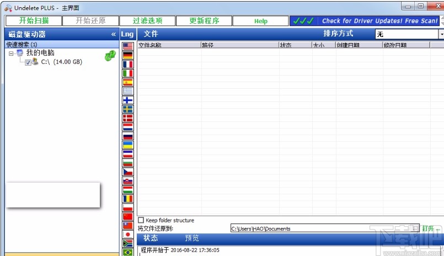Sort by 路径 column header
This screenshot has width=444, height=256.
(240, 45)
